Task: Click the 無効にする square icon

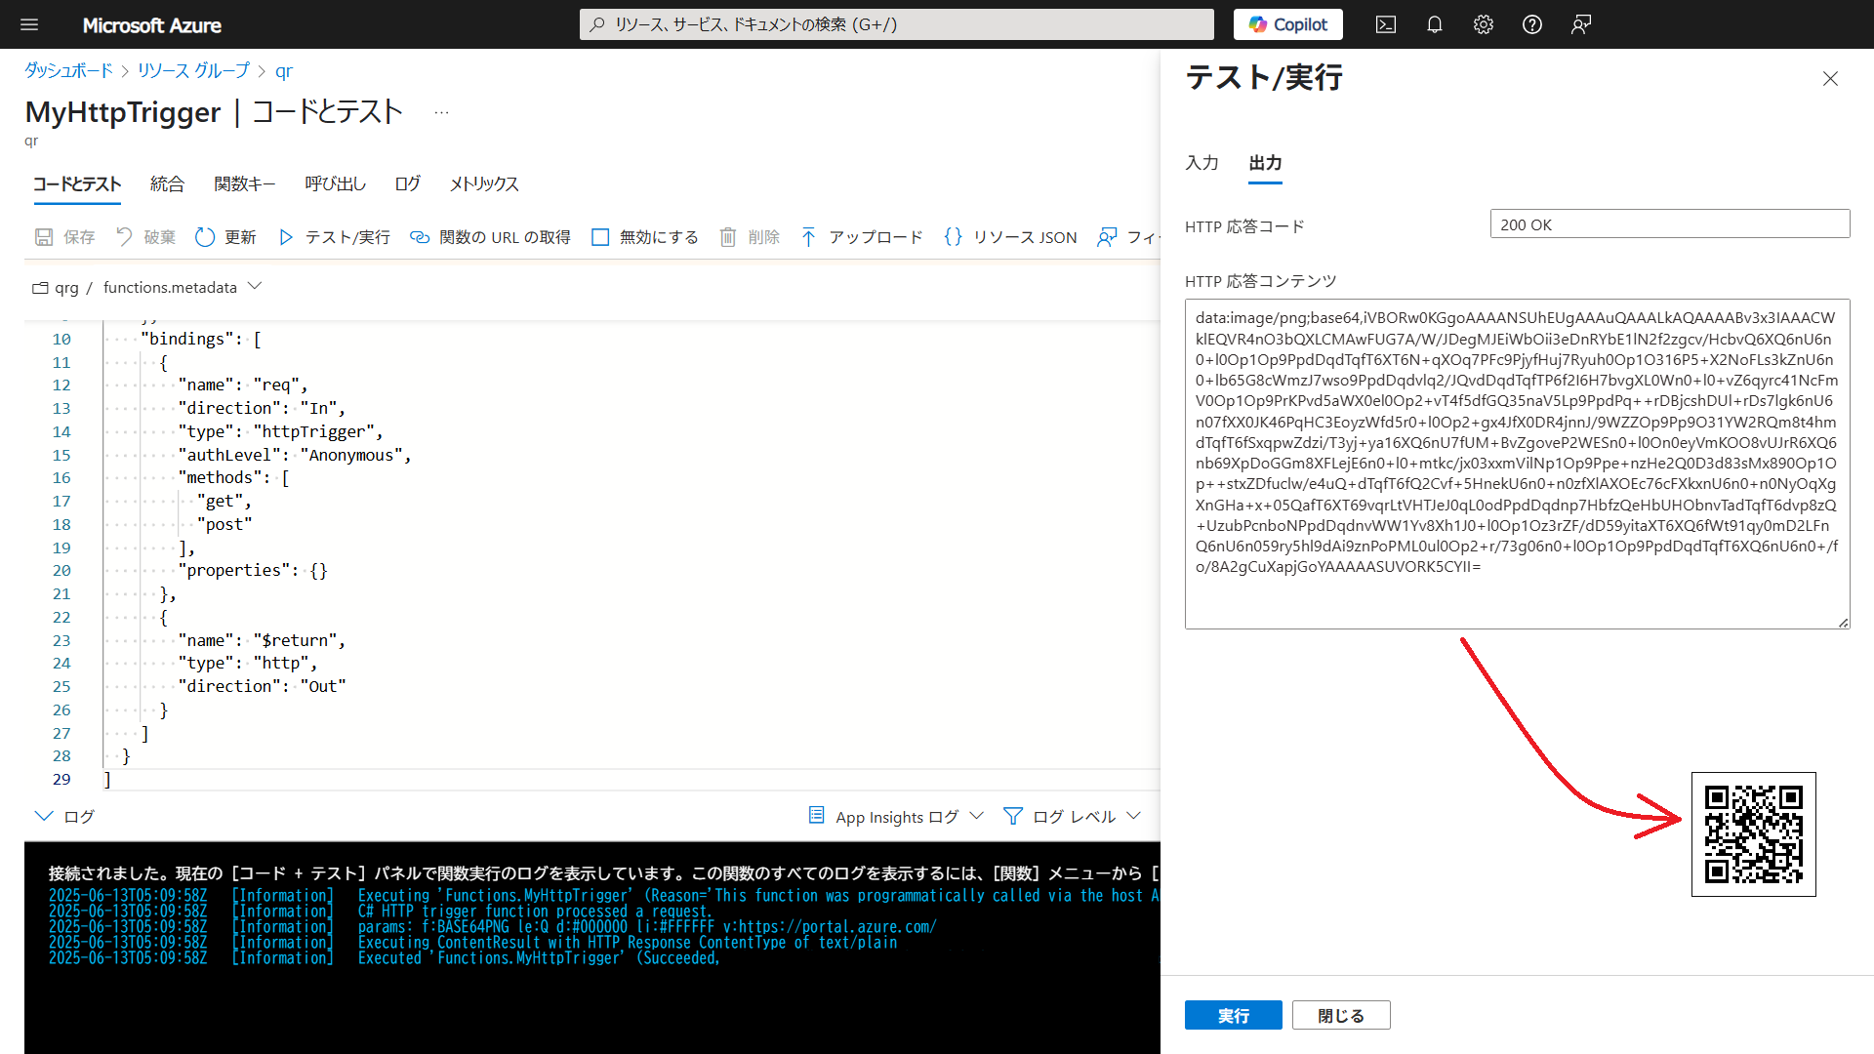Action: tap(600, 237)
